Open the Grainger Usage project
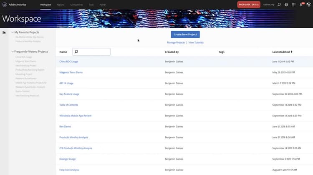This screenshot has width=313, height=175. tap(68, 159)
